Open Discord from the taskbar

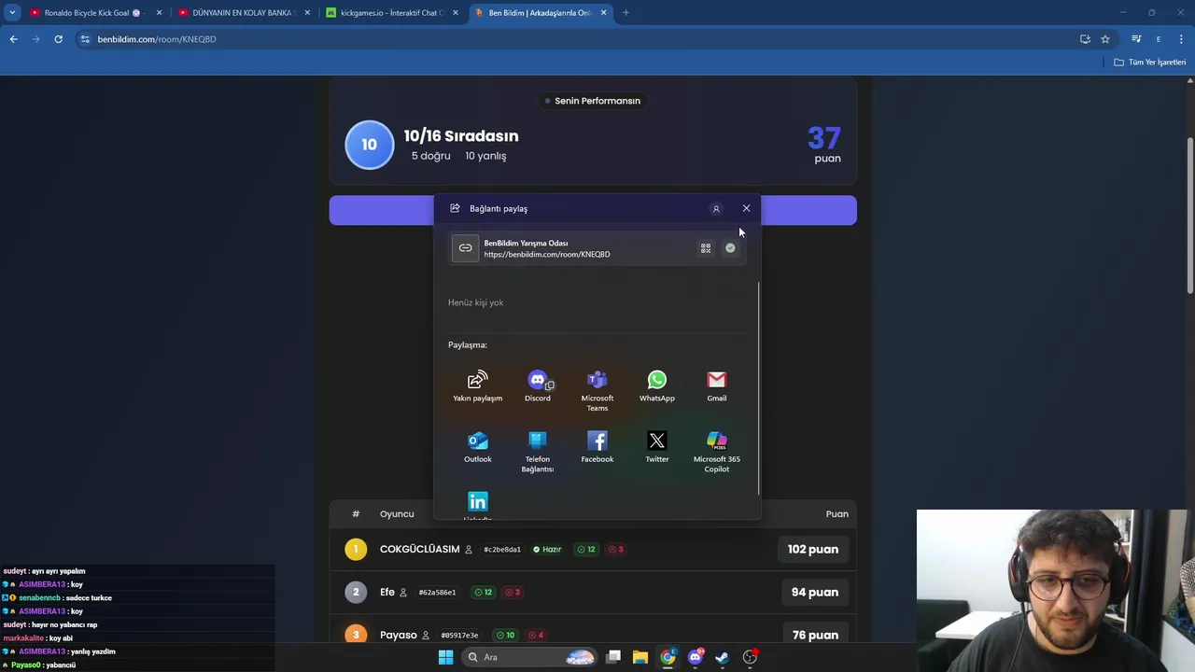[695, 657]
